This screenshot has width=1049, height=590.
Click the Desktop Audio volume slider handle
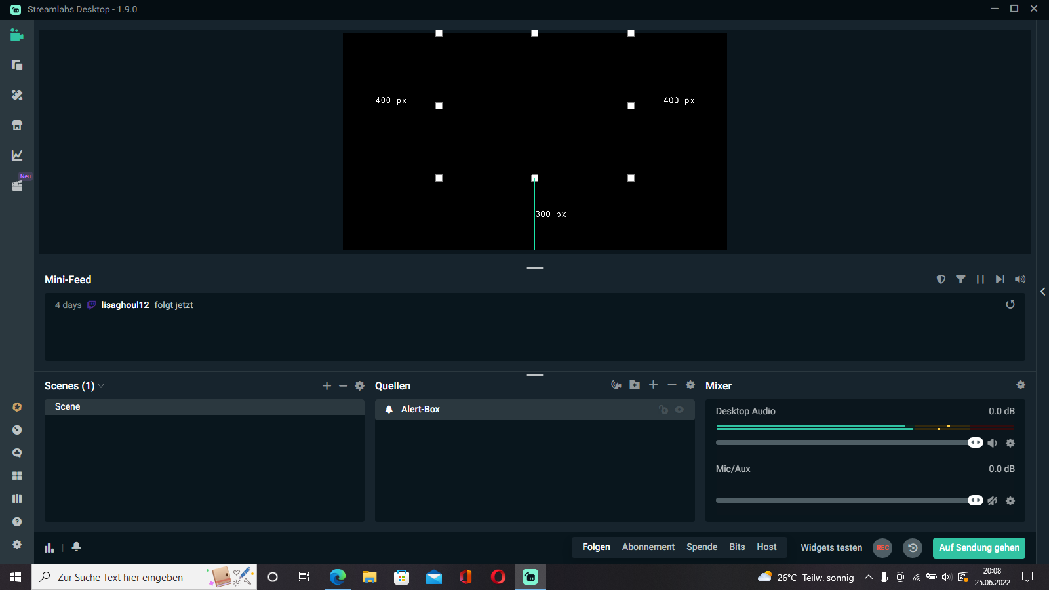[x=975, y=442]
